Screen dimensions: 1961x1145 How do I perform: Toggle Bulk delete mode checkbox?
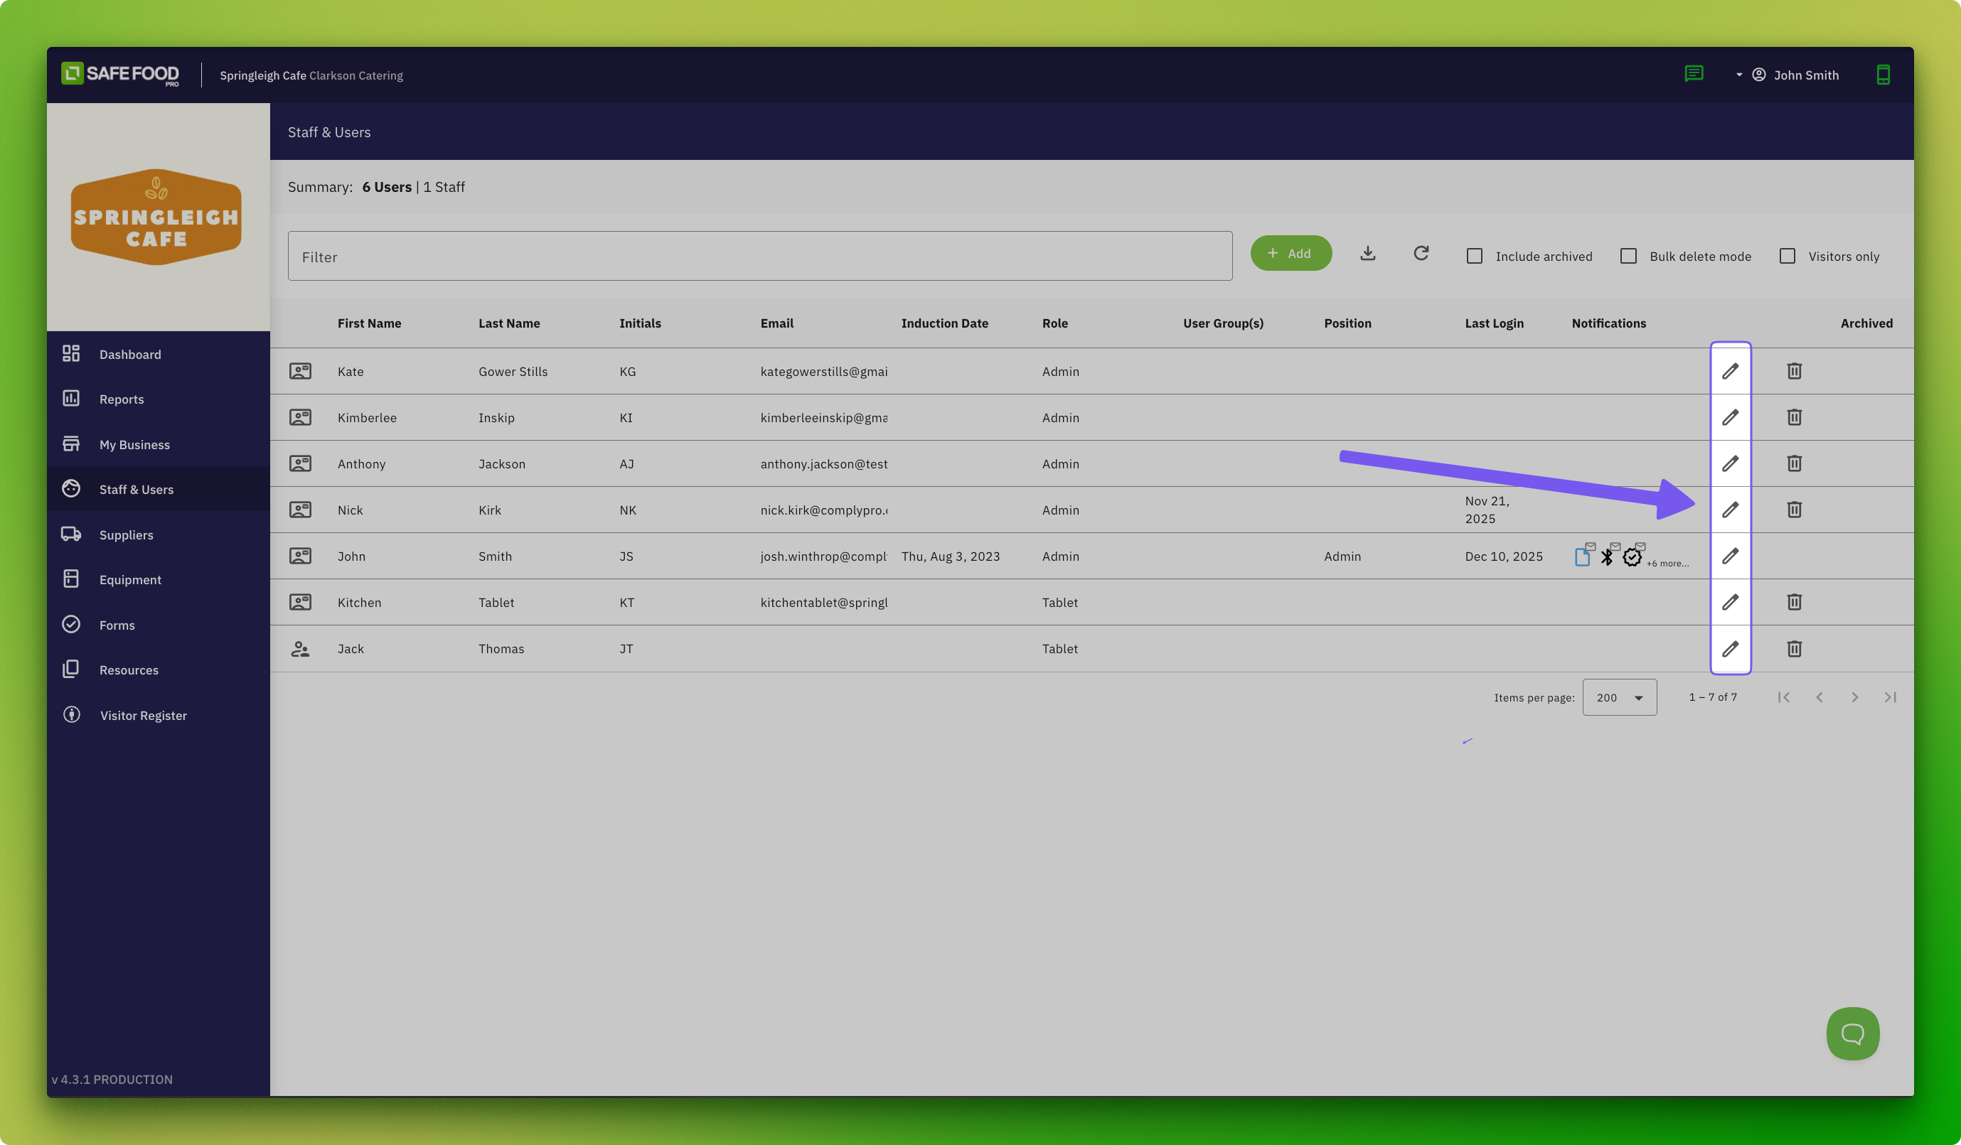[x=1628, y=256]
